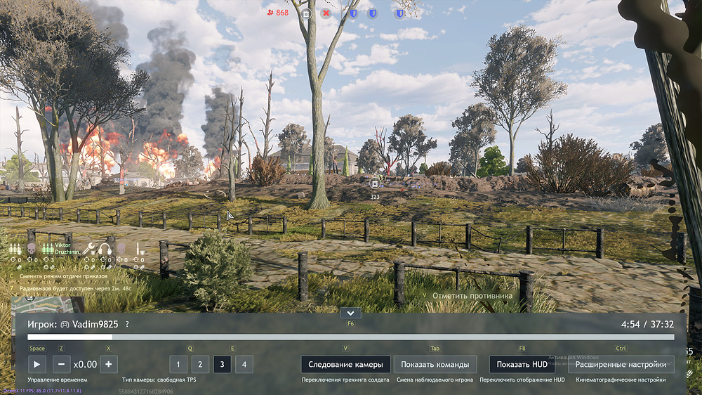Increase playback speed with plus button
The height and width of the screenshot is (395, 702).
pyautogui.click(x=108, y=364)
